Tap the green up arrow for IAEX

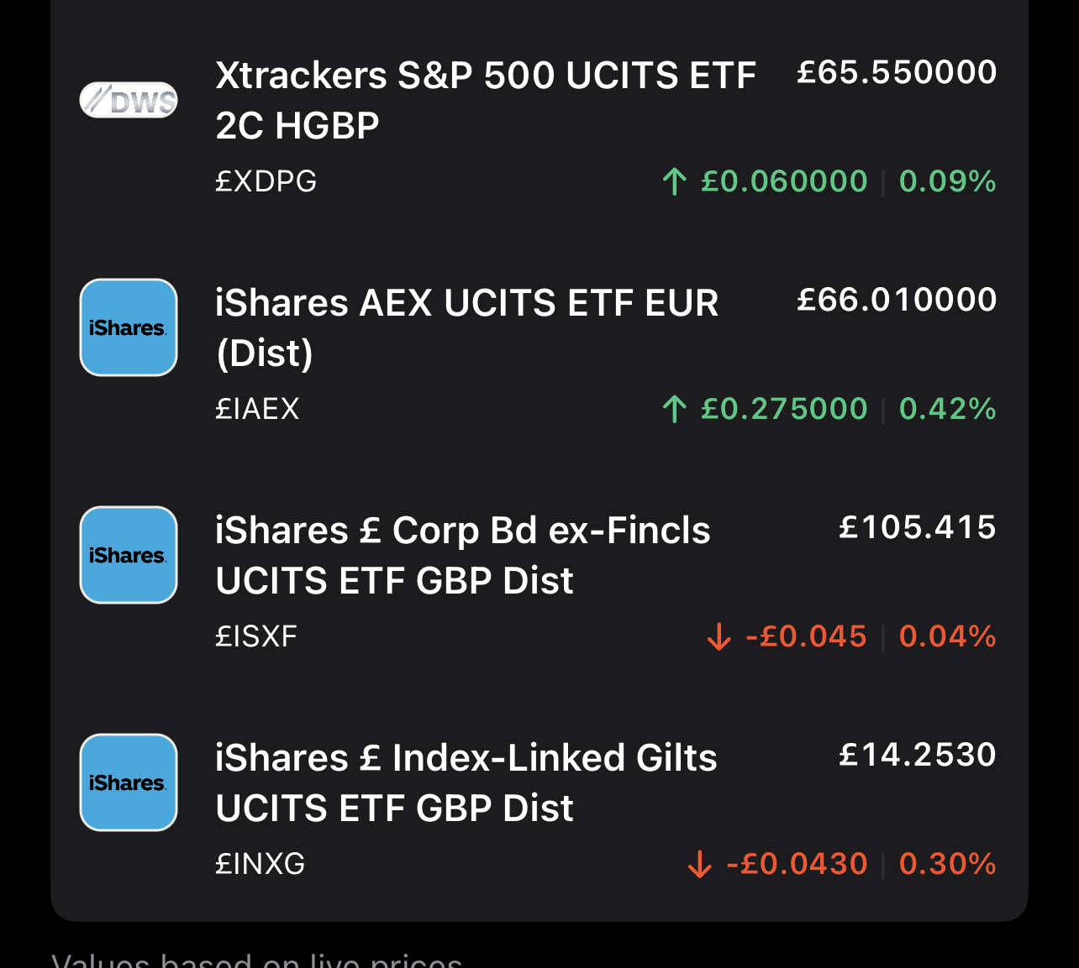point(674,409)
